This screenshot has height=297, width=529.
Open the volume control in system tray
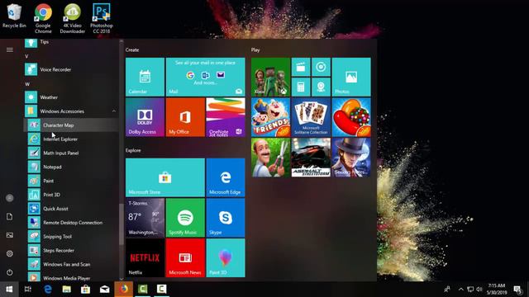coord(479,290)
